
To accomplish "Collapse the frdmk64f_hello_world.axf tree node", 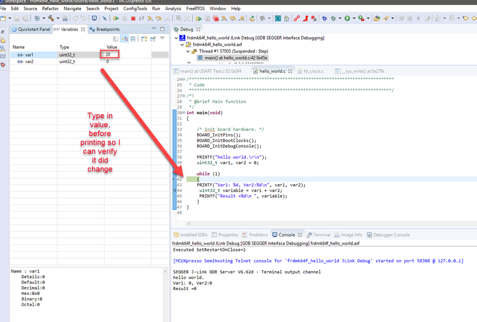I will 182,45.
